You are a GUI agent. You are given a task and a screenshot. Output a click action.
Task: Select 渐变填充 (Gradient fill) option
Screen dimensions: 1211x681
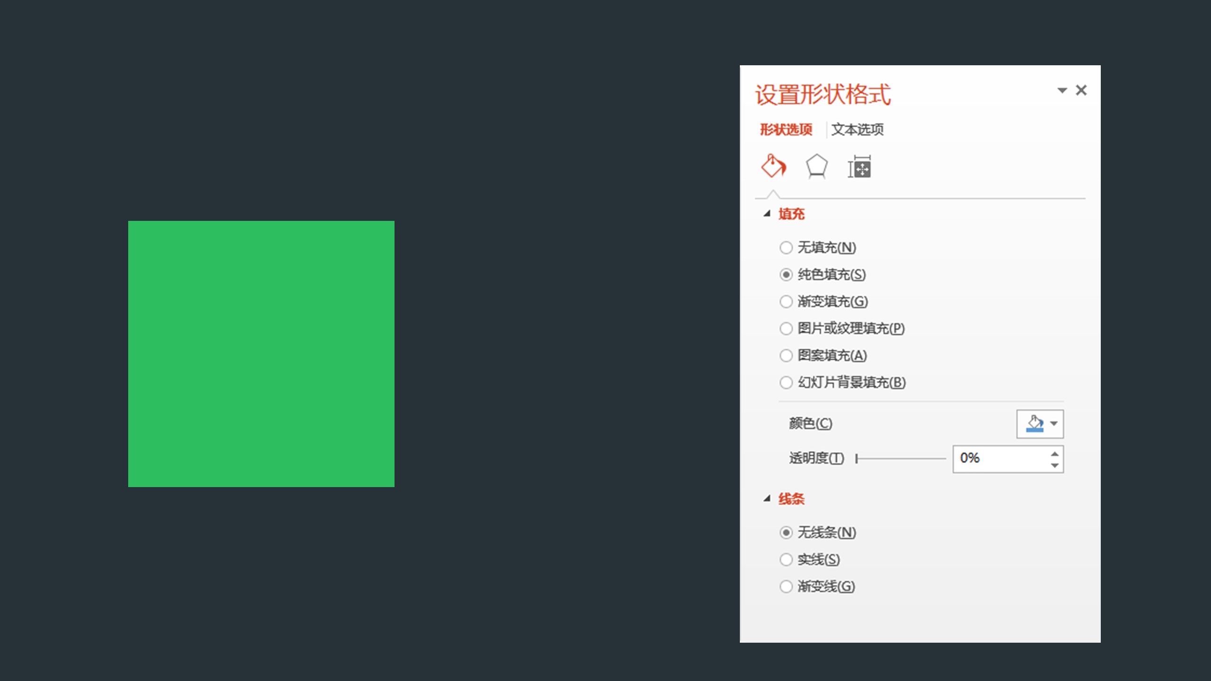786,302
